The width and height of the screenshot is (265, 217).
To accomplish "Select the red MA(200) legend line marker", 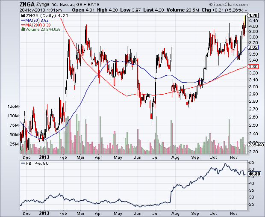I will pyautogui.click(x=23, y=25).
